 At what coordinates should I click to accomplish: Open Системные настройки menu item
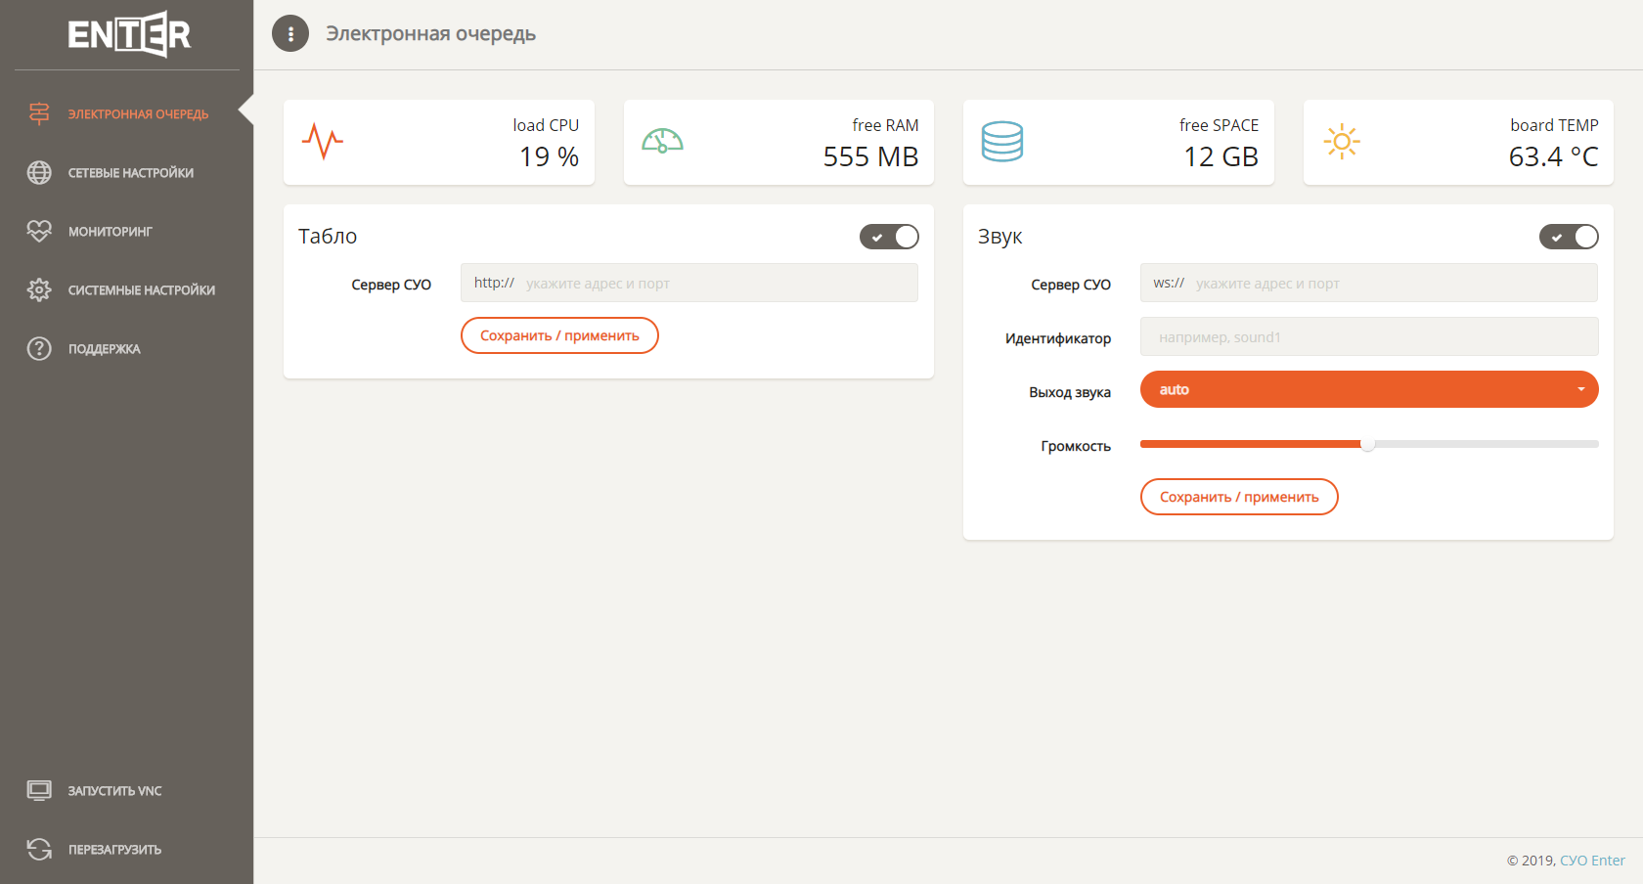pos(141,290)
